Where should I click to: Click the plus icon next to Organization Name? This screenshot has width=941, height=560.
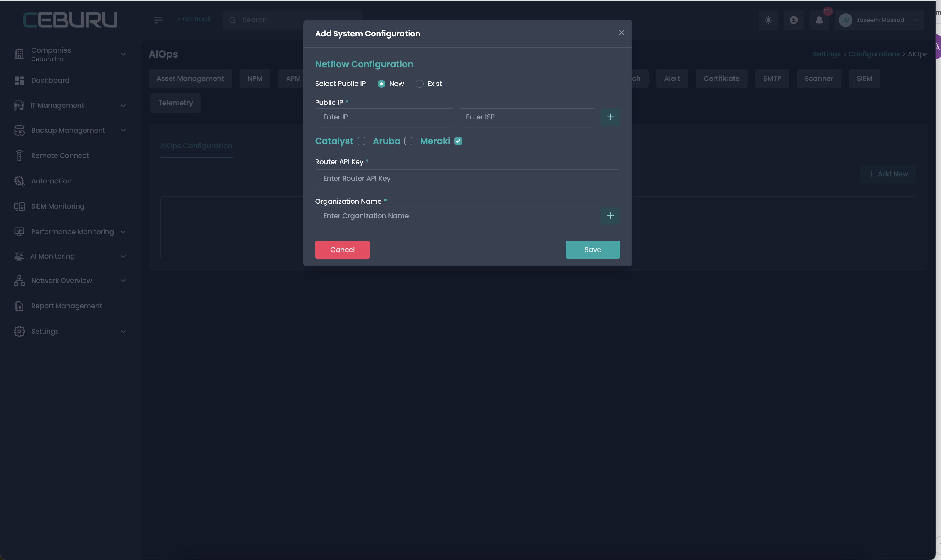coord(610,216)
